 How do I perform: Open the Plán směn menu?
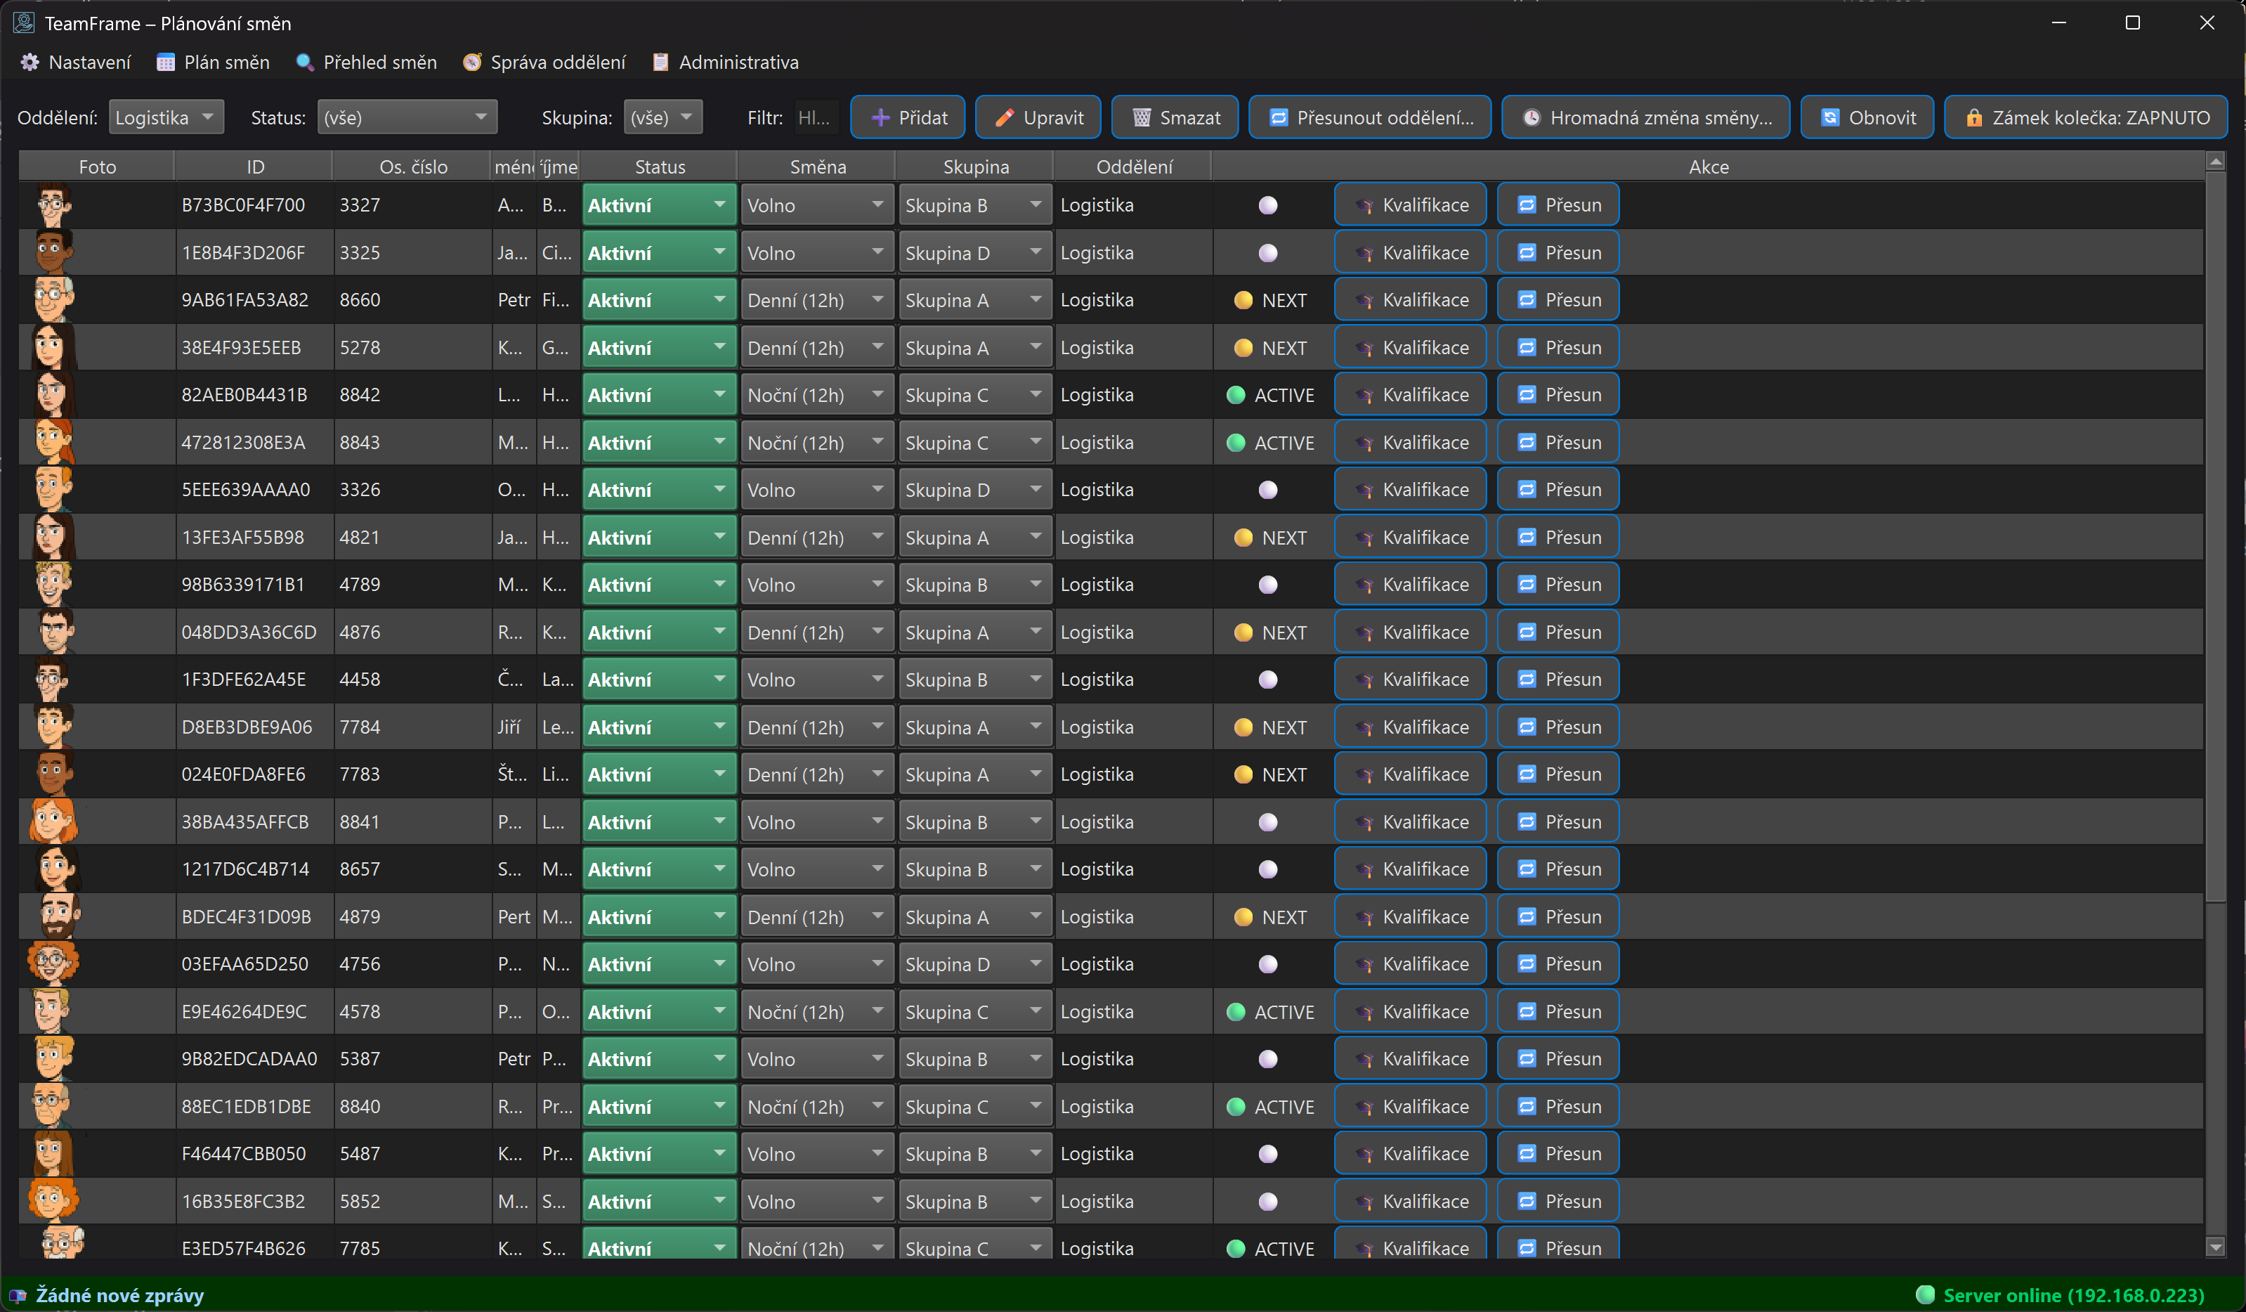[x=213, y=63]
